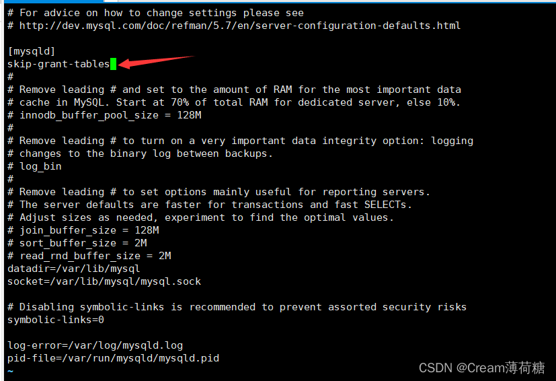Click the dev.mysql.com documentation URL

[240, 26]
